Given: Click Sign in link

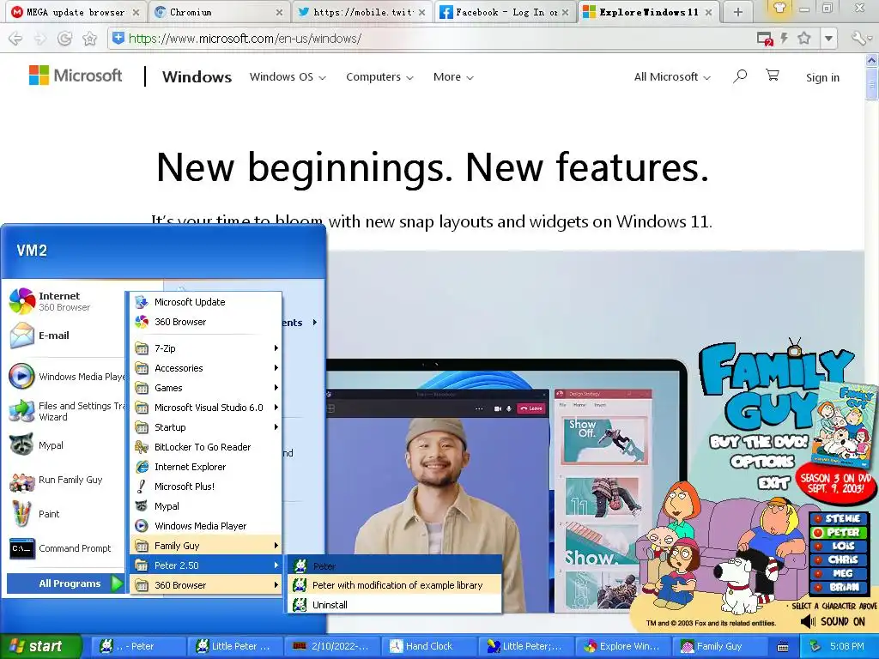Looking at the screenshot, I should (x=822, y=78).
